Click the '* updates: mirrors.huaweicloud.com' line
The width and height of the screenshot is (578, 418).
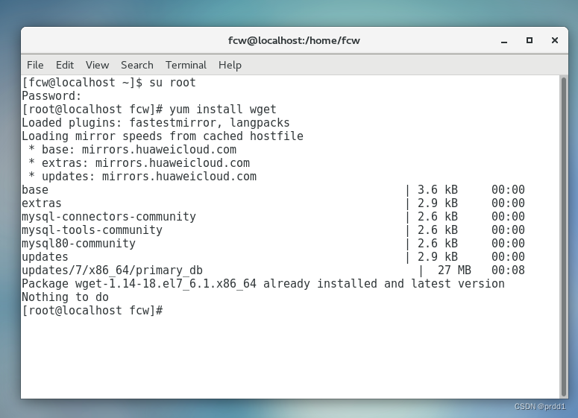[x=142, y=177]
